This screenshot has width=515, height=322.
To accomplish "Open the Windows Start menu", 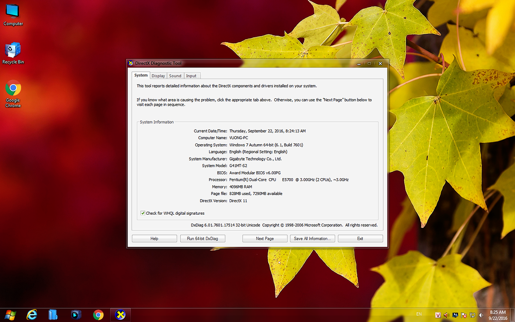I will coord(10,315).
